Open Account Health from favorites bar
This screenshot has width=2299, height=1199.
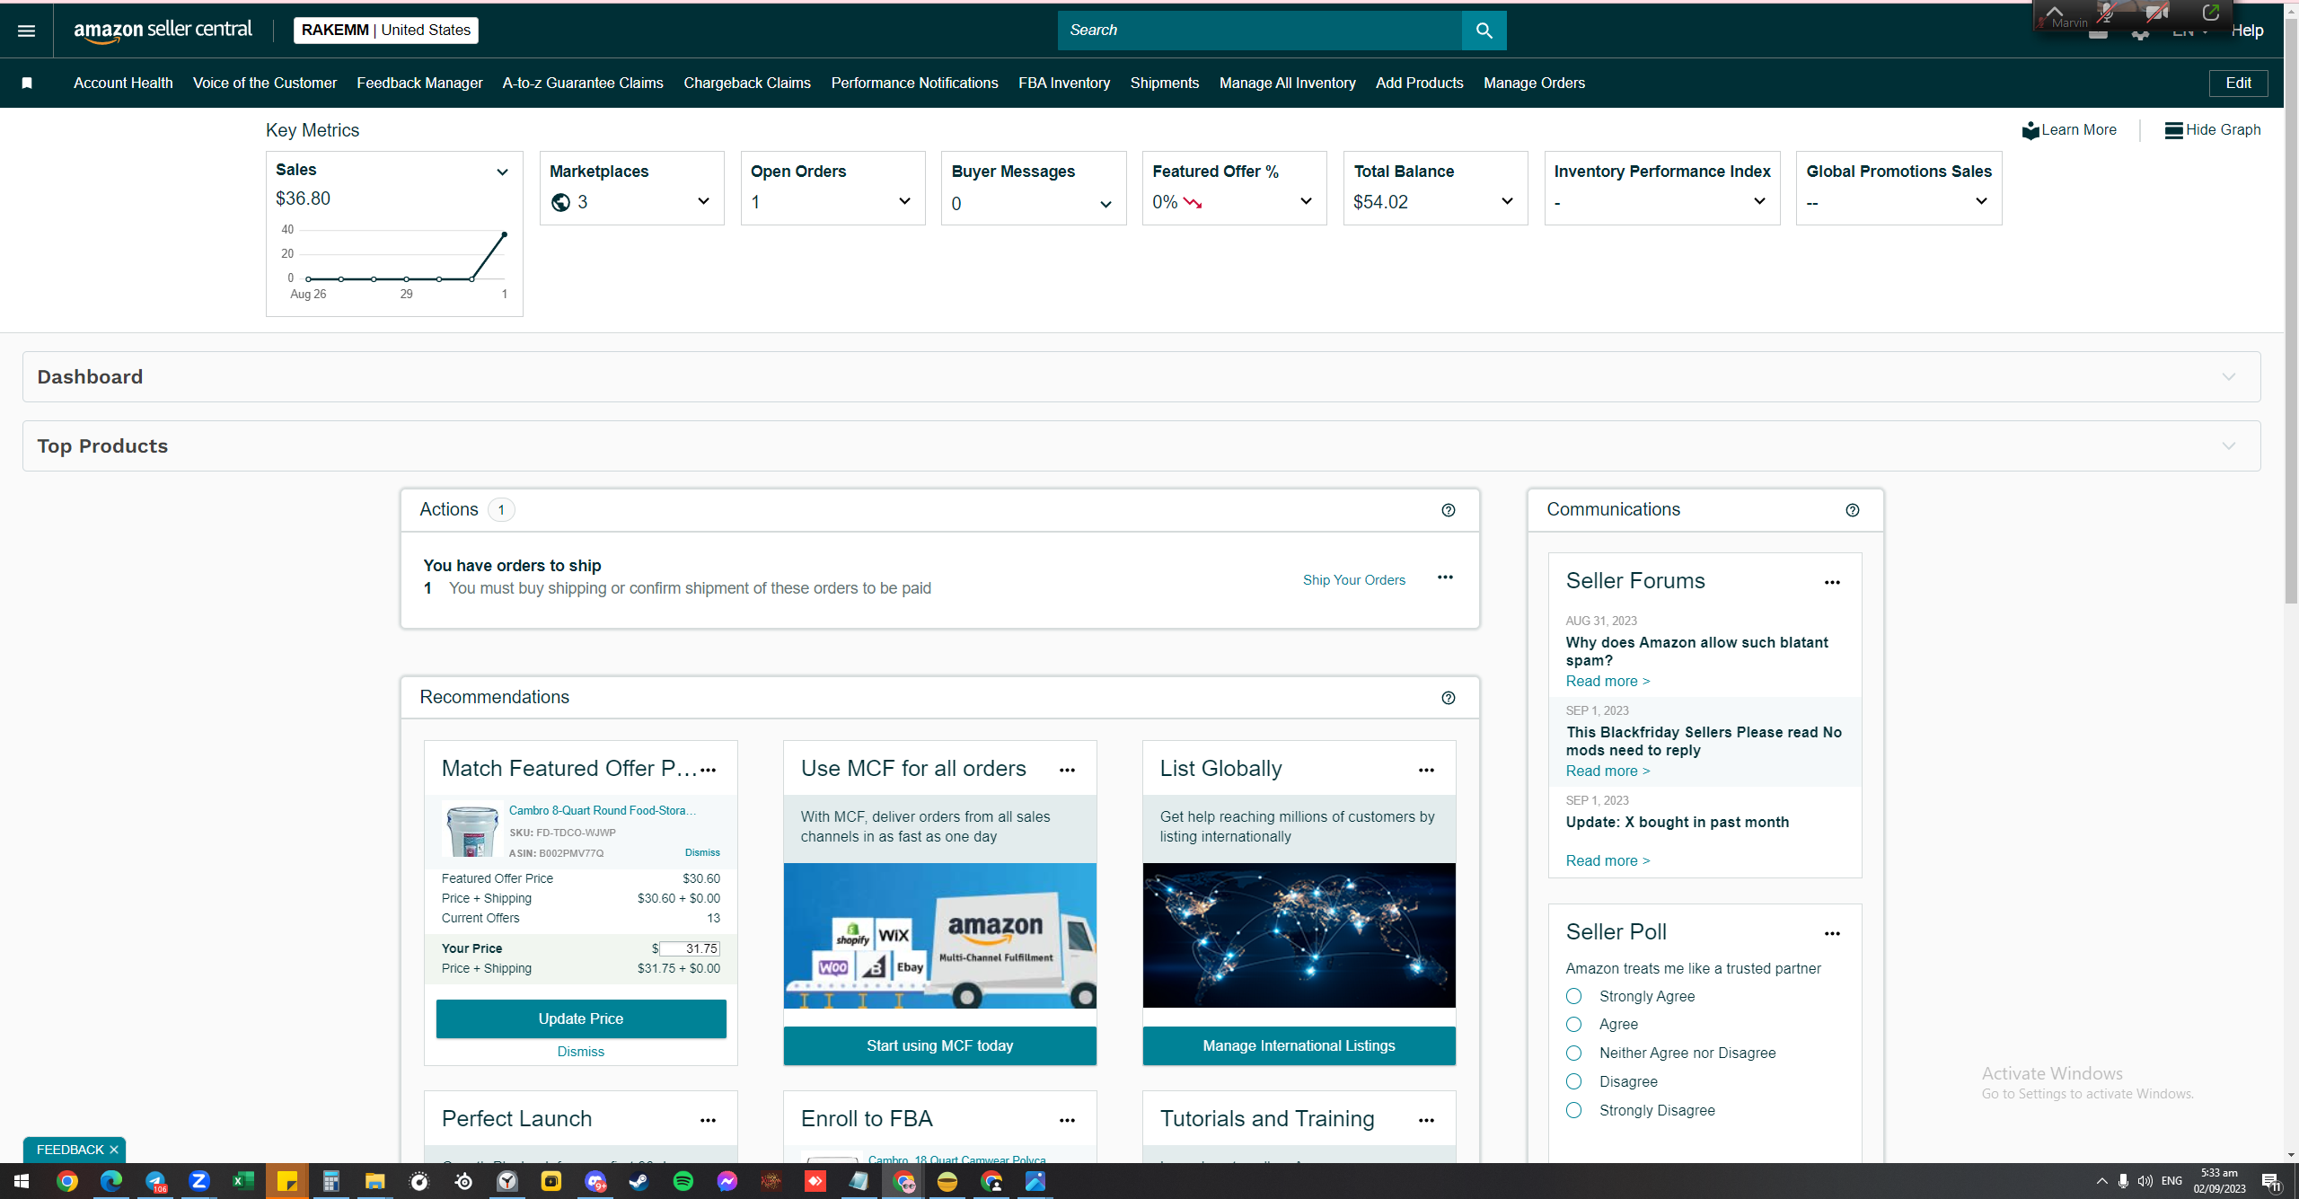tap(123, 83)
